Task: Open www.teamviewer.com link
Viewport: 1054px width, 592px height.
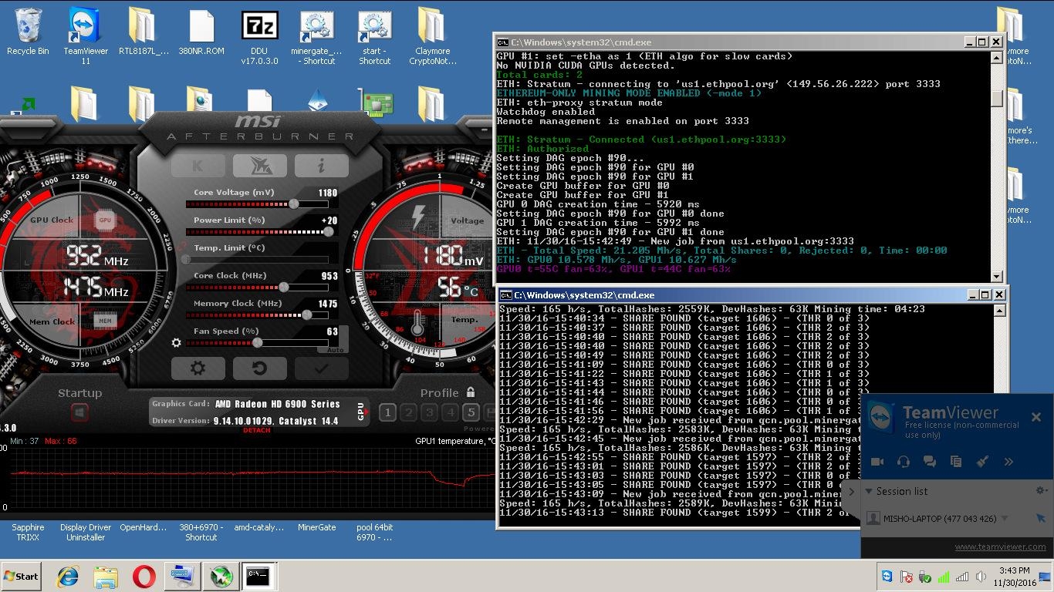Action: pyautogui.click(x=1001, y=547)
